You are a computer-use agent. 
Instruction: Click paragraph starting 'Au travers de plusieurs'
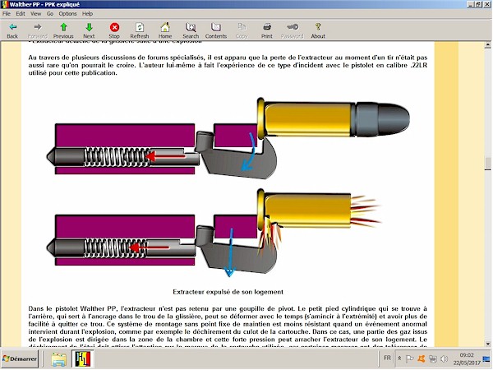[228, 65]
